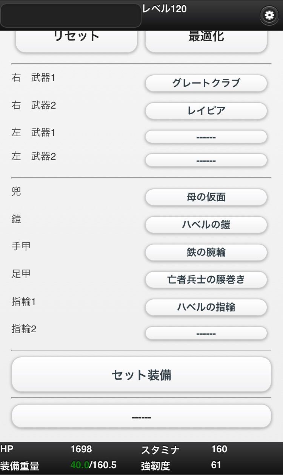Select empty left weapon 1 slot
Viewport: 283px width, 475px height.
click(x=206, y=137)
